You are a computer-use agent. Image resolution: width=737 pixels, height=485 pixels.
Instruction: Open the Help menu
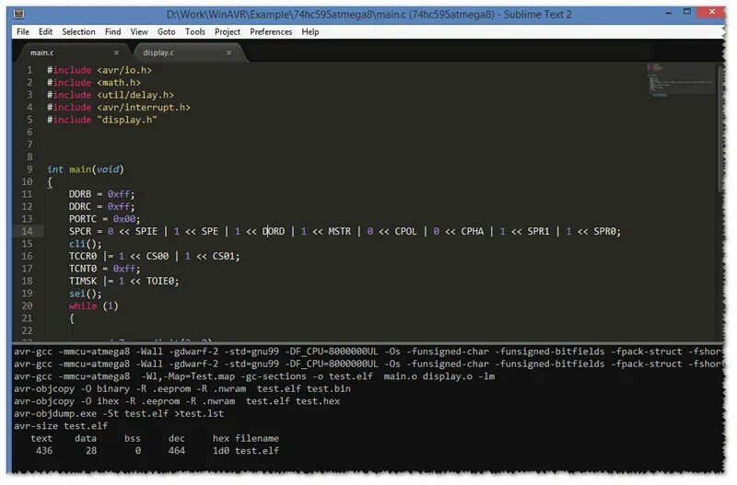310,31
